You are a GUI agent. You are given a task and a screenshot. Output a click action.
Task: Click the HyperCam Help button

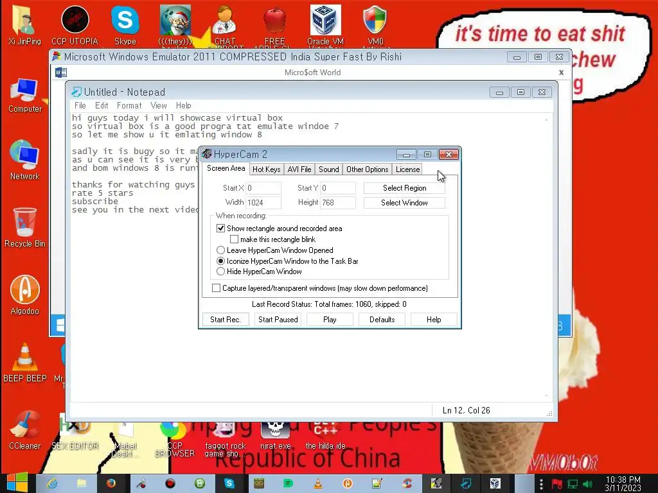point(434,320)
